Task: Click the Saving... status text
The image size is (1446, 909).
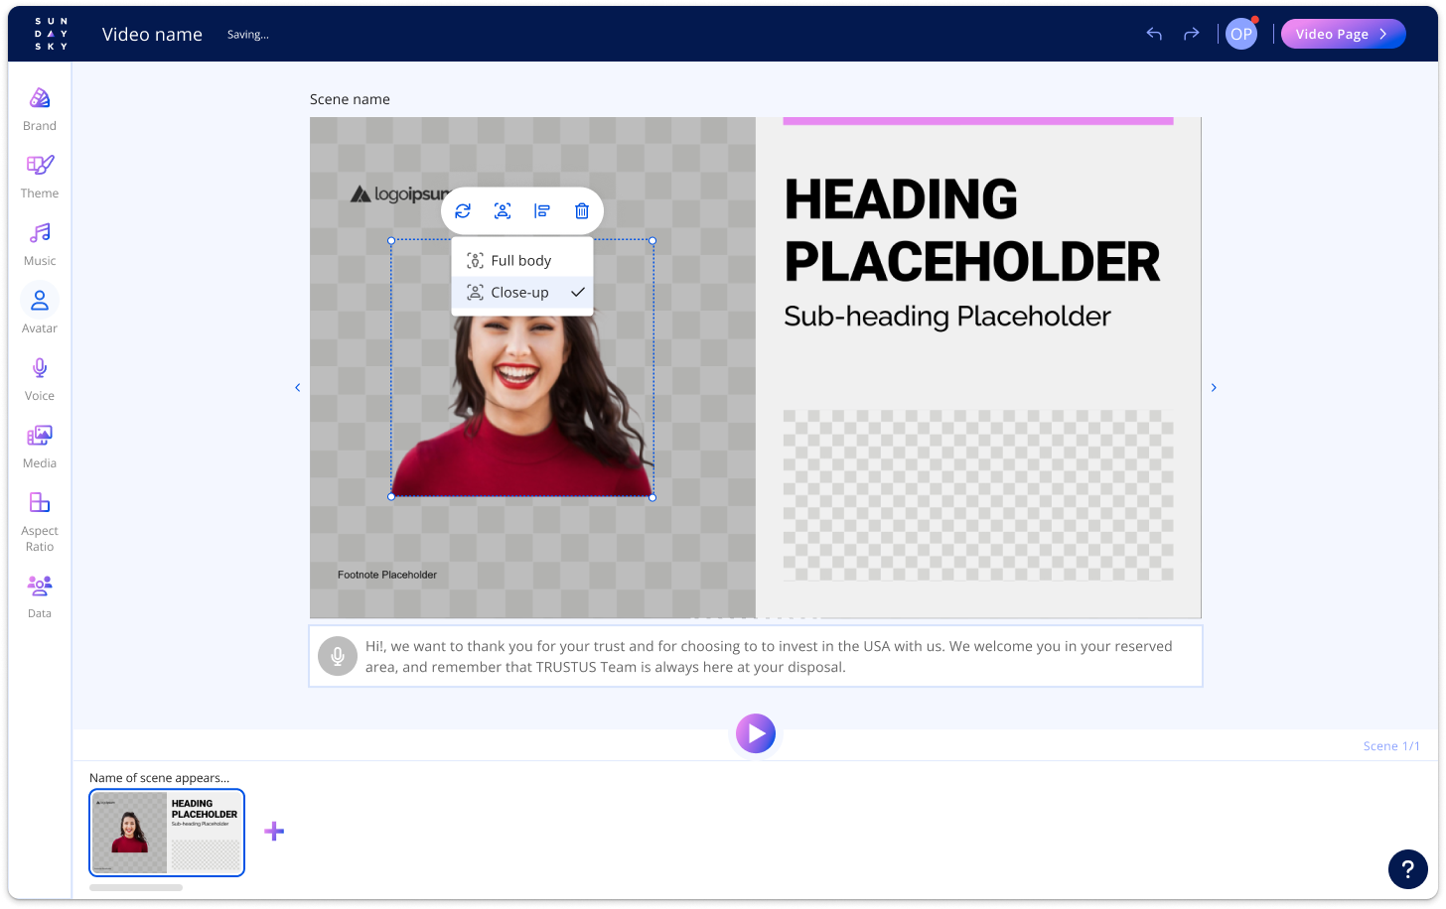Action: 248,35
